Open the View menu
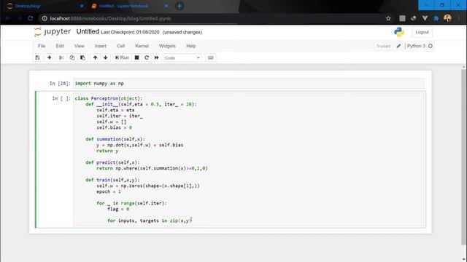This screenshot has width=467, height=262. click(80, 46)
